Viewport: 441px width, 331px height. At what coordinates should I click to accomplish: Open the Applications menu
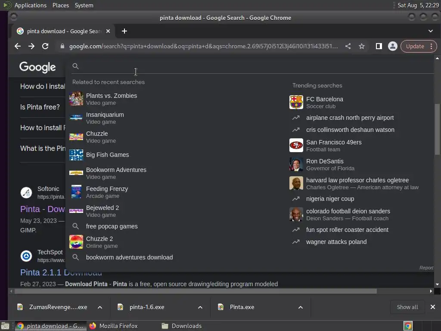[x=31, y=5]
